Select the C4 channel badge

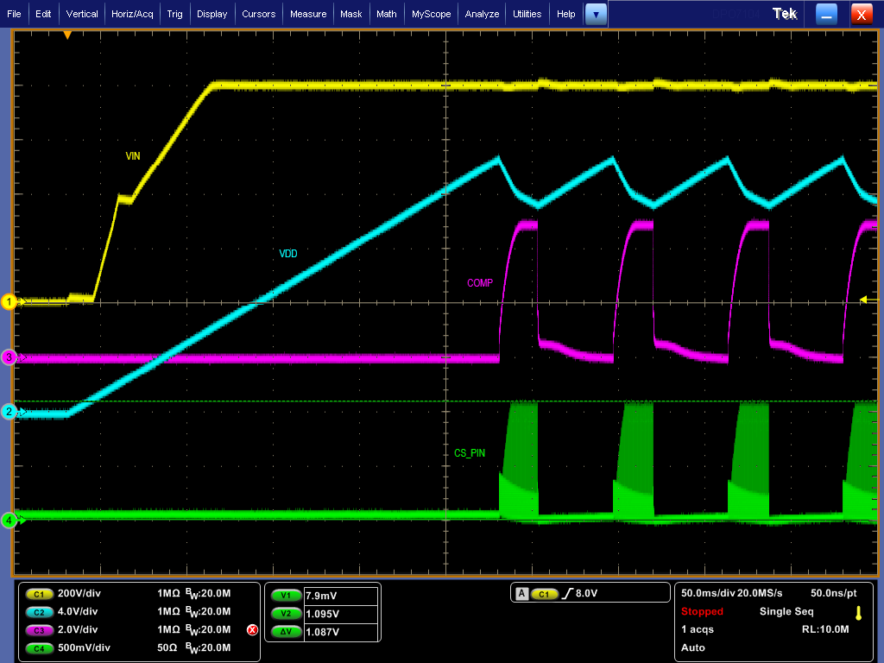[x=39, y=647]
